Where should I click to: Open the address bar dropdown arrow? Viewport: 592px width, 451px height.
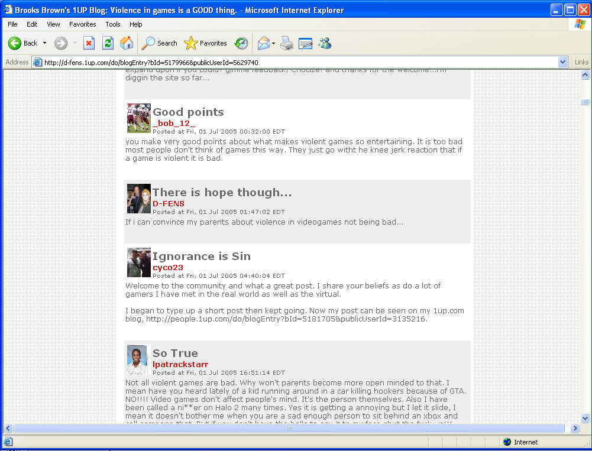click(x=562, y=62)
